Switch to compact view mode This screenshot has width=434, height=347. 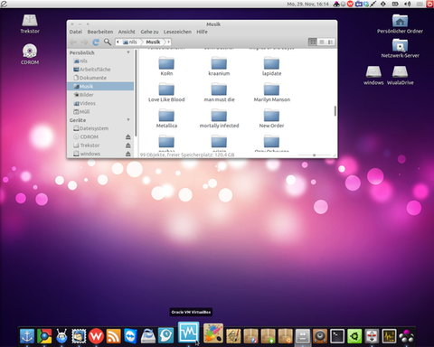(x=330, y=42)
